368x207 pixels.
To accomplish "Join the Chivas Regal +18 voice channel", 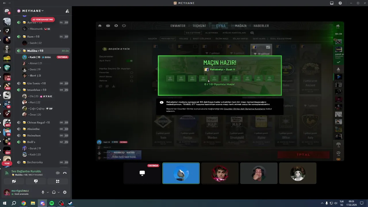I will 43,122.
